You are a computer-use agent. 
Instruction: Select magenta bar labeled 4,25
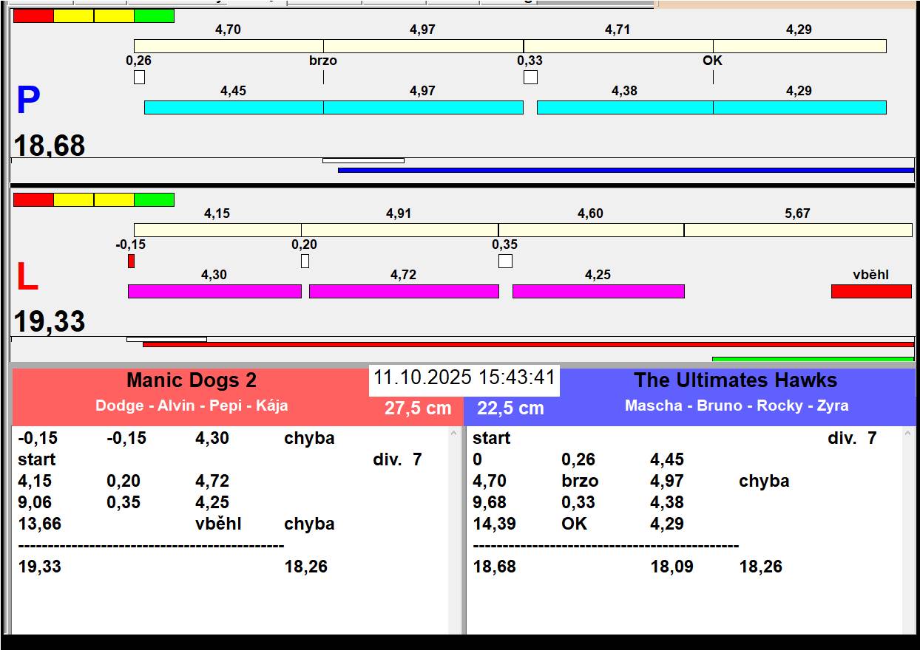click(598, 291)
